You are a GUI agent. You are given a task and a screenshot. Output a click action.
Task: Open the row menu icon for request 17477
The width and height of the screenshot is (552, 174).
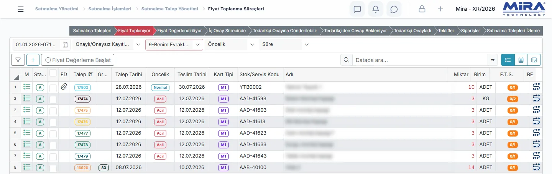(x=27, y=133)
